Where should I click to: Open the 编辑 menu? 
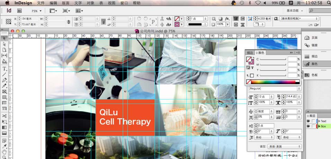pyautogui.click(x=53, y=3)
